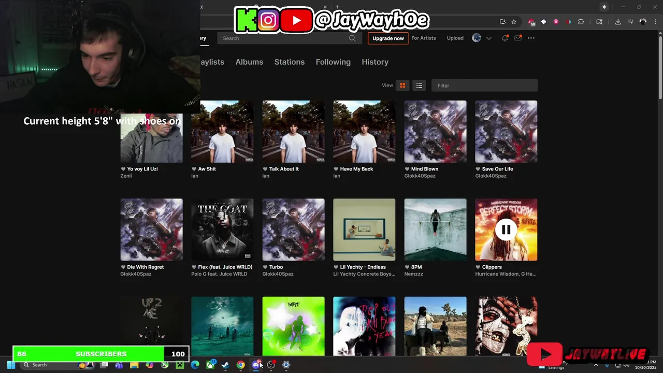Open the For Artists link

424,38
